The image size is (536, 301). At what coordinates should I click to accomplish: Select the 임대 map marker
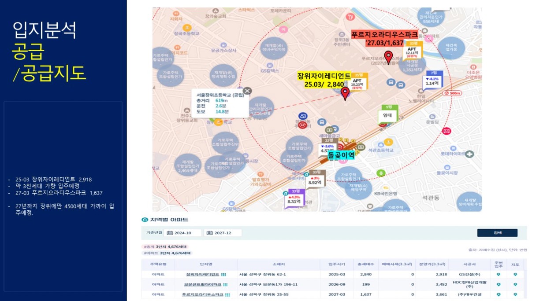coord(388,115)
